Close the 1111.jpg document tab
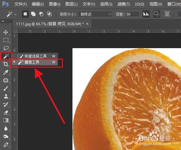Image resolution: width=181 pixels, height=150 pixels. (87, 24)
